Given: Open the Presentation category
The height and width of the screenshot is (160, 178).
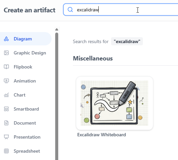Looking at the screenshot, I should pos(26,137).
